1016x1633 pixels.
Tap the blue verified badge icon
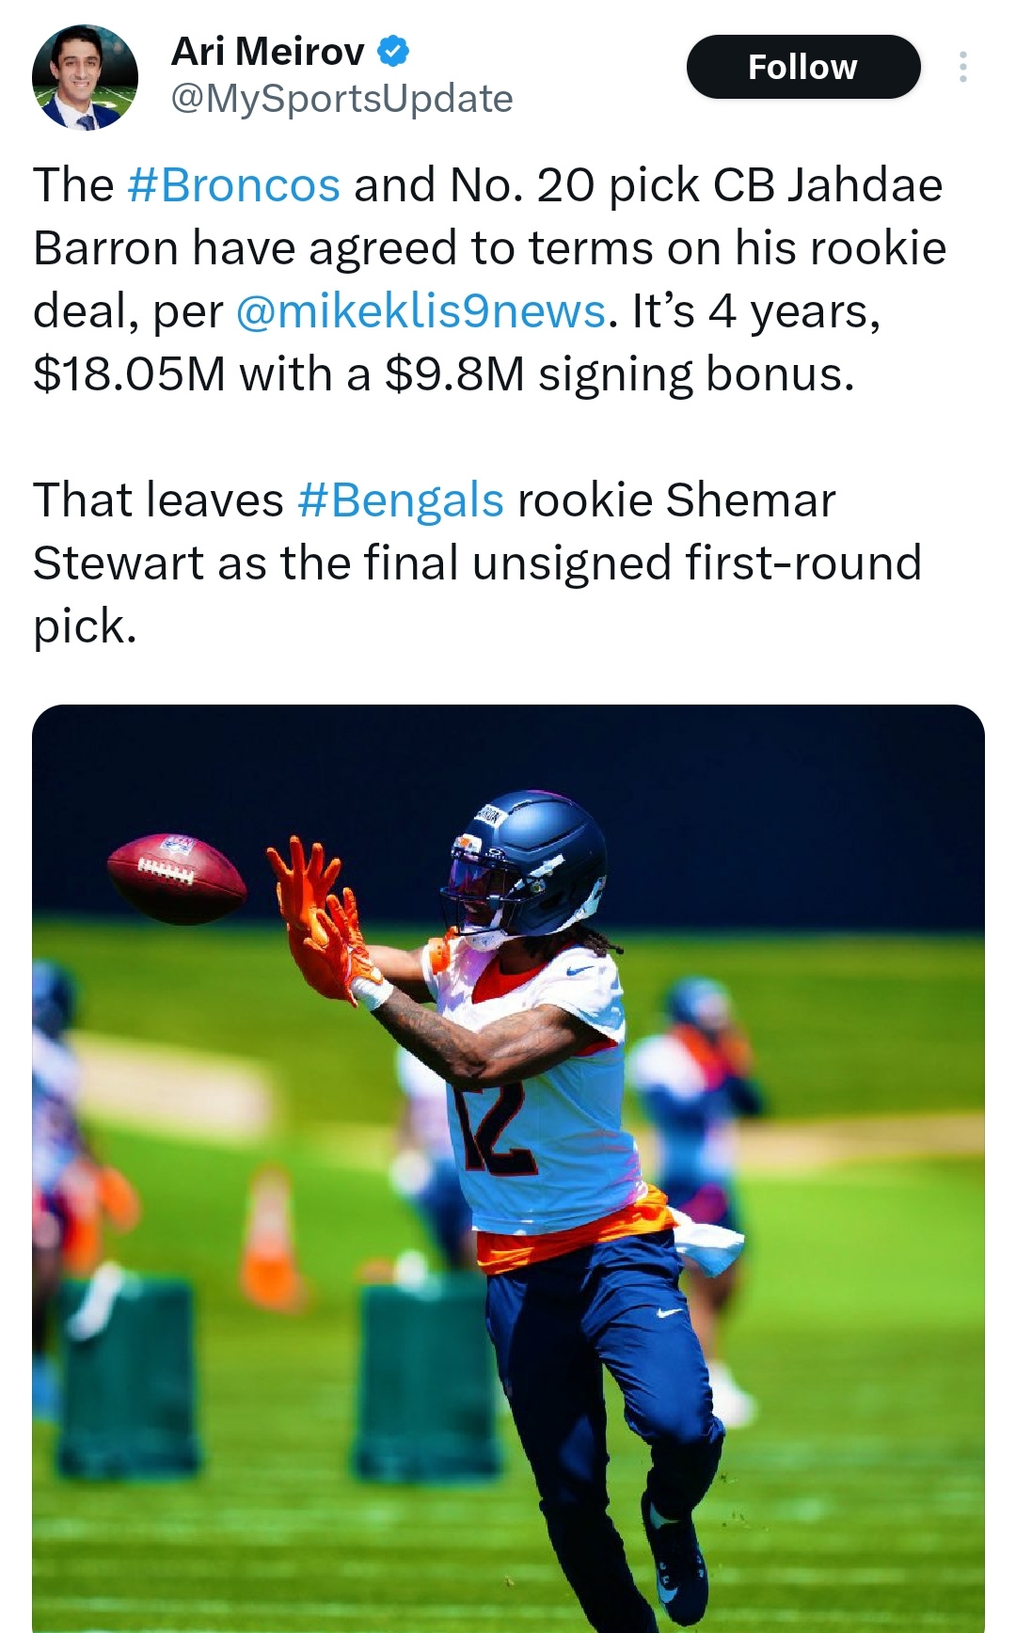(393, 52)
